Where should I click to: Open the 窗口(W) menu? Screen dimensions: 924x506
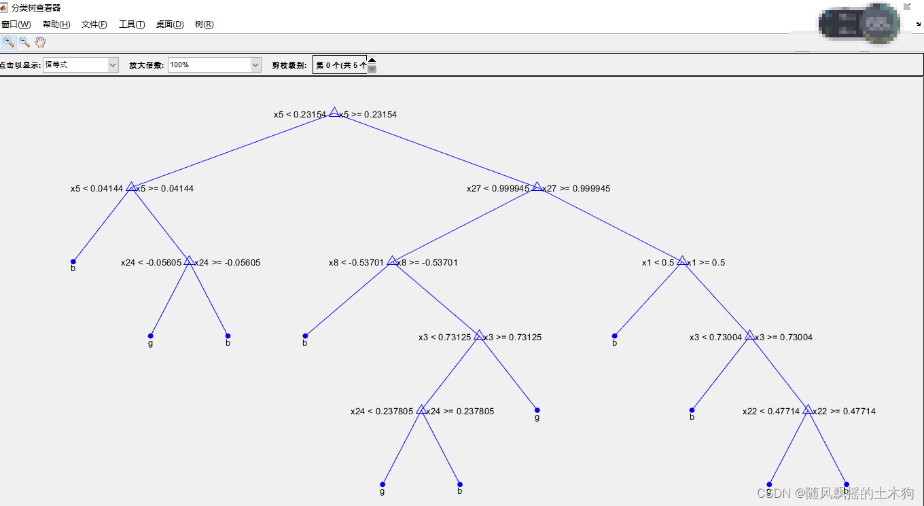(16, 24)
